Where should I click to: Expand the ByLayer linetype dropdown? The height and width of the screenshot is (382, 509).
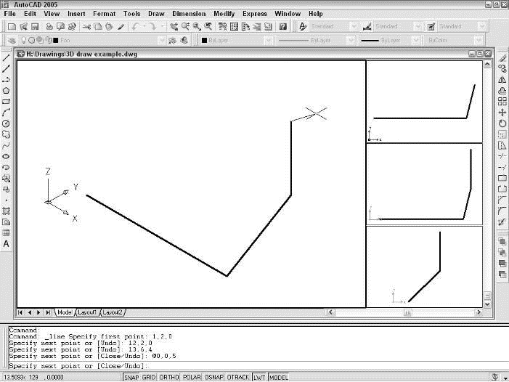click(316, 41)
